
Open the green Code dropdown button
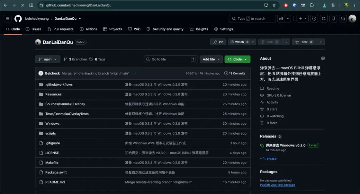[237, 59]
